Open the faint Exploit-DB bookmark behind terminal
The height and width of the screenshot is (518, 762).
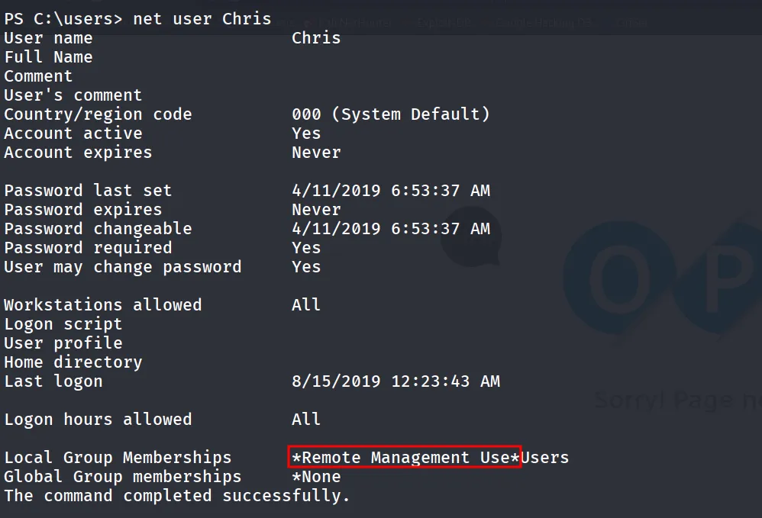pyautogui.click(x=444, y=22)
